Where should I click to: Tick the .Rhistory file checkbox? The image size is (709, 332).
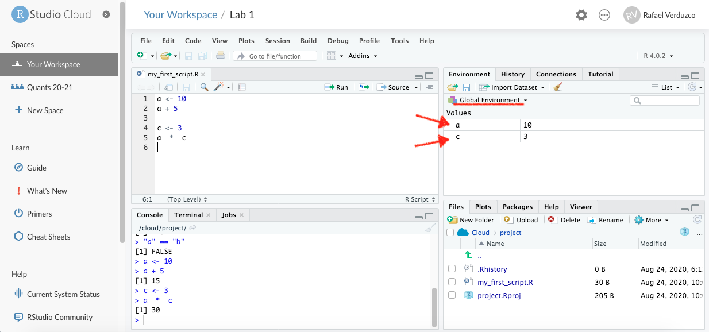click(x=452, y=269)
